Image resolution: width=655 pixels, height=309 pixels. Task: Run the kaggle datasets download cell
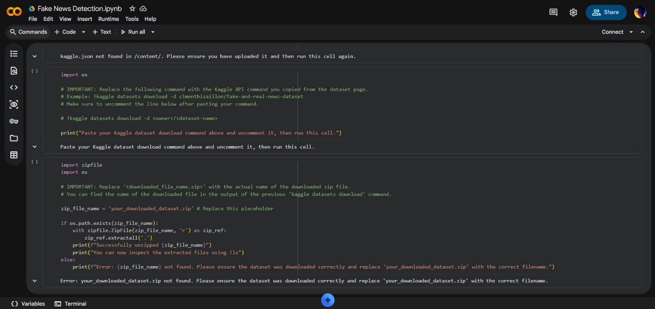pyautogui.click(x=34, y=71)
